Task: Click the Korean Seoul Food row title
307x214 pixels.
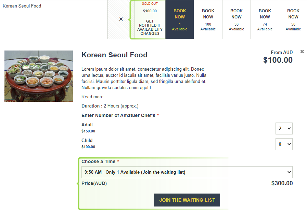Action: [22, 6]
